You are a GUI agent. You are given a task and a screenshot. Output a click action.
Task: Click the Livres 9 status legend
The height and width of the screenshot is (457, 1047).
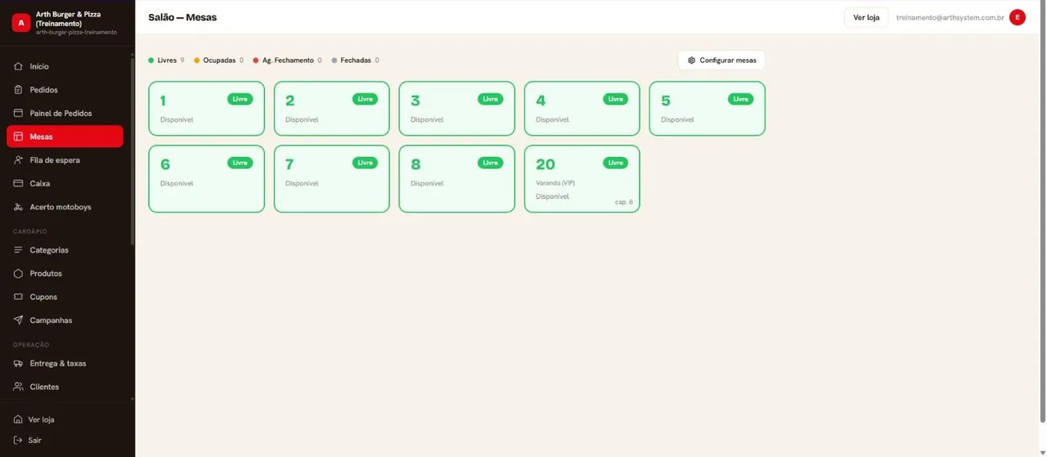pos(166,60)
